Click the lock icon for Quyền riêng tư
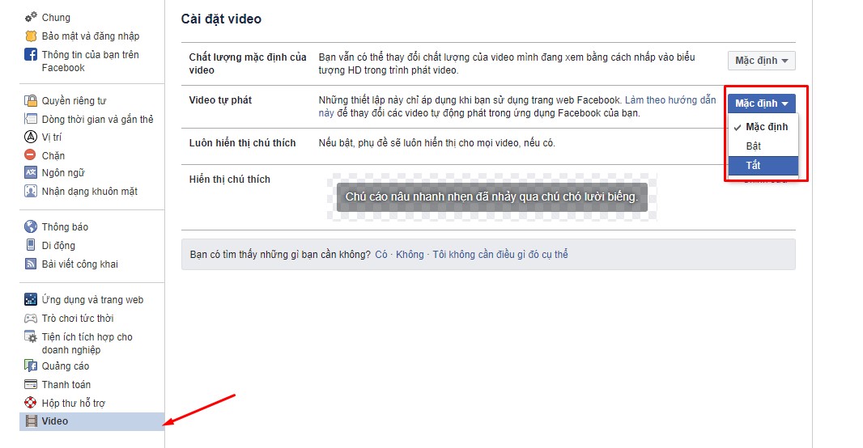The width and height of the screenshot is (863, 448). (x=31, y=100)
